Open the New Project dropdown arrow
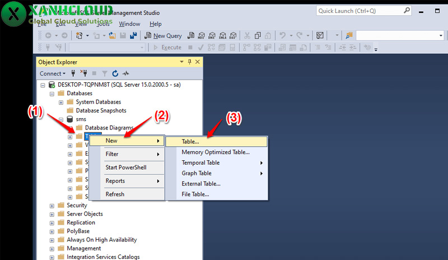The width and height of the screenshot is (448, 260). (x=87, y=35)
